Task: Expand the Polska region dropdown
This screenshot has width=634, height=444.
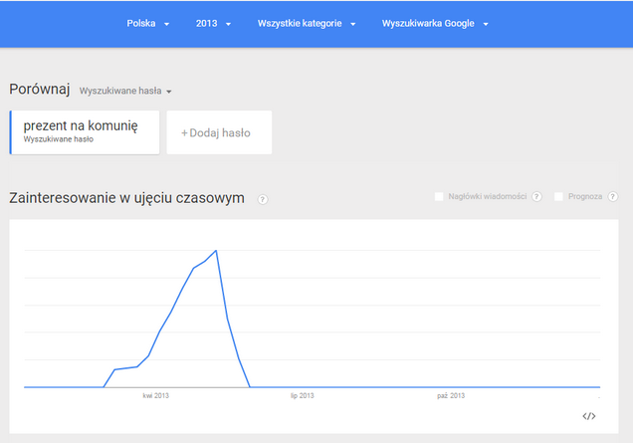Action: click(x=148, y=24)
